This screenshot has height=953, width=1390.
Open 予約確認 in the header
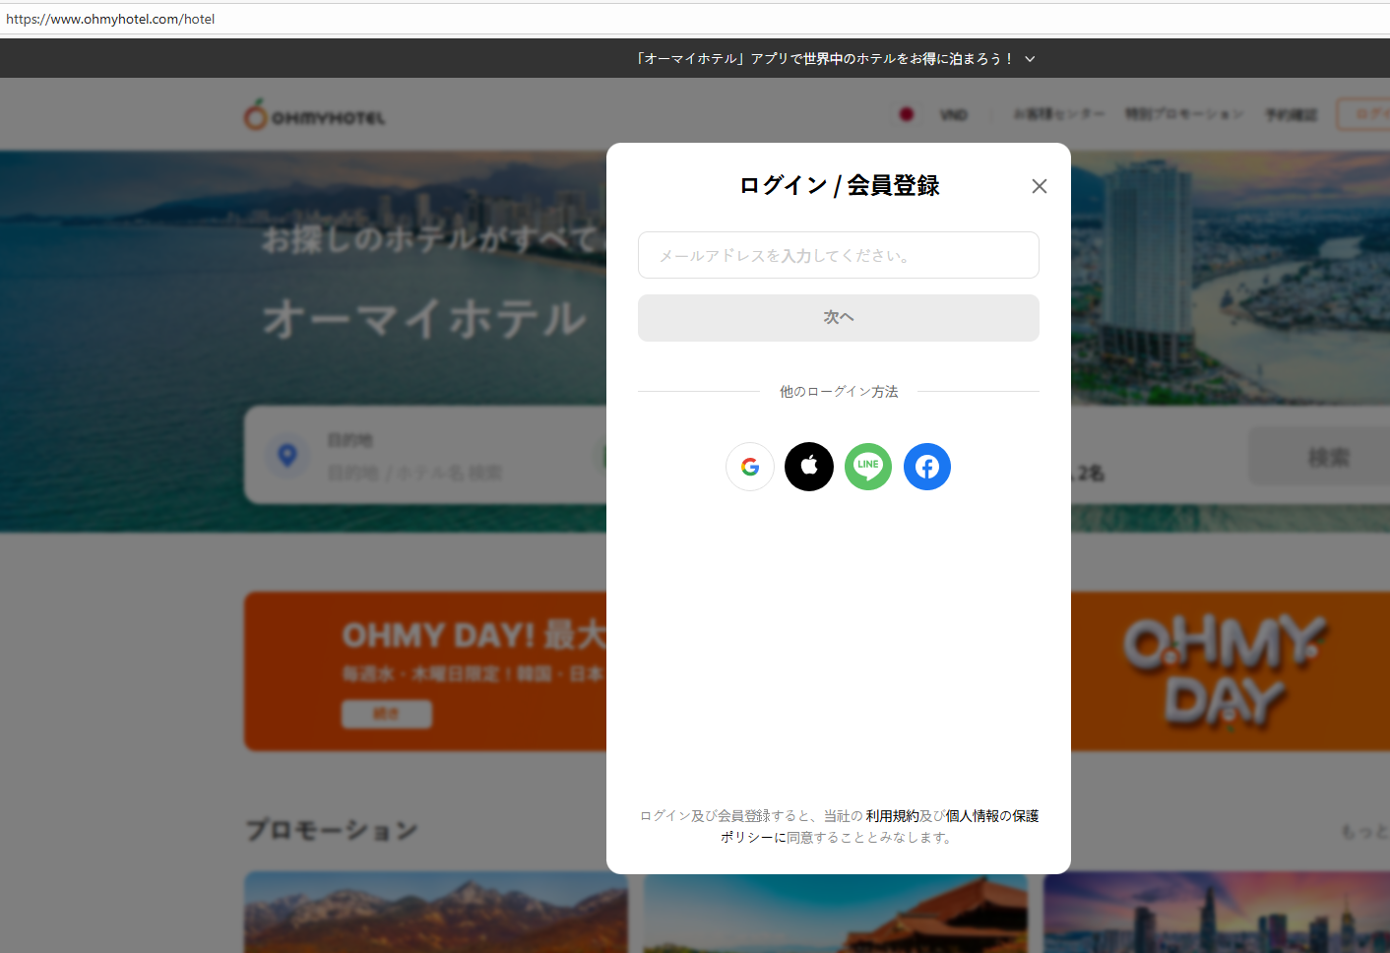tap(1291, 115)
